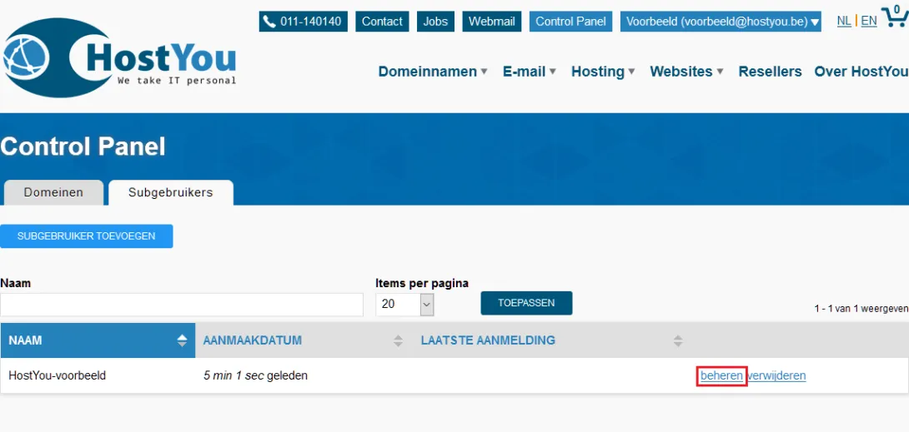Click the phone number 011-140140 button
This screenshot has height=432, width=909.
coord(303,22)
